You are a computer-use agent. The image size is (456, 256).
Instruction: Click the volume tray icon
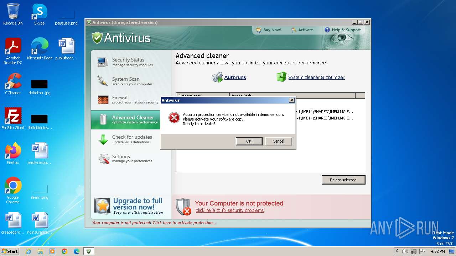405,251
